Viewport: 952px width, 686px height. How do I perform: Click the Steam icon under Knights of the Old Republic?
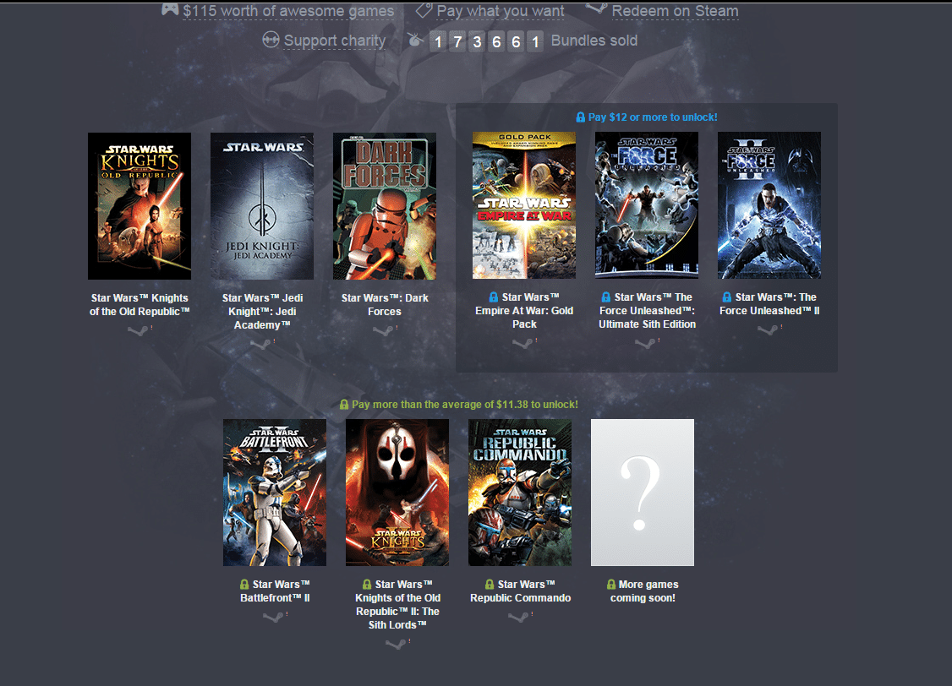[x=138, y=330]
